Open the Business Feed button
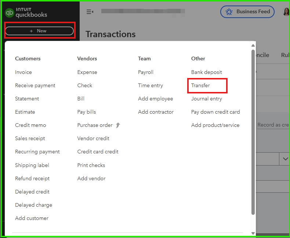The image size is (290, 238). click(x=247, y=12)
